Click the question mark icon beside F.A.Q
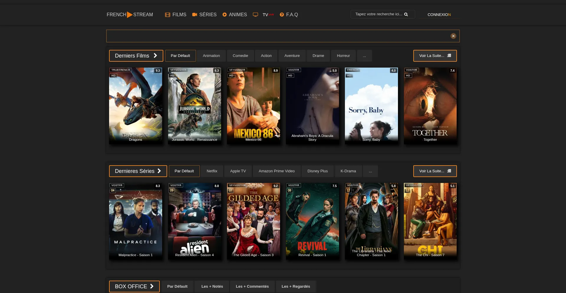 click(x=282, y=14)
